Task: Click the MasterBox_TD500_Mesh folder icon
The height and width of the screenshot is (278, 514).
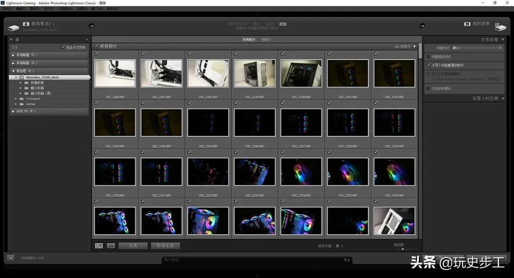Action: click(21, 77)
